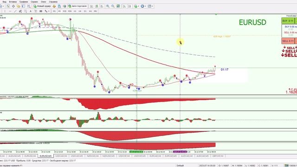Click the Default profile in status bar
This screenshot has height=167, width=297.
[x=180, y=166]
